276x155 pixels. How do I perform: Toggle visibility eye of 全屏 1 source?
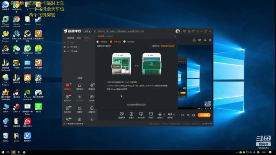coord(65,51)
